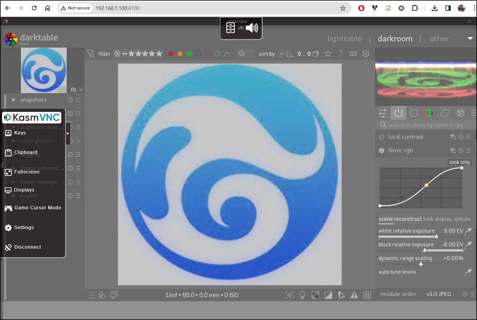This screenshot has width=477, height=320.
Task: Click the filter search magnifier field
Action: click(245, 54)
